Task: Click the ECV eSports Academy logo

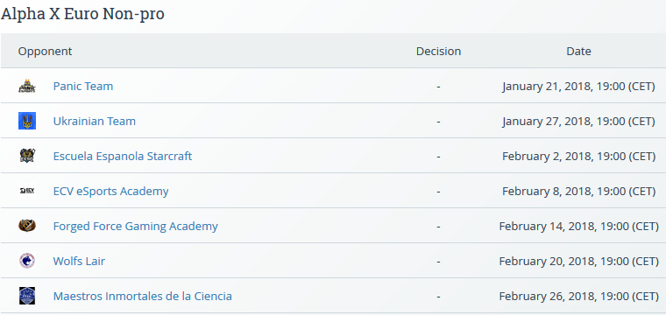Action: point(27,191)
